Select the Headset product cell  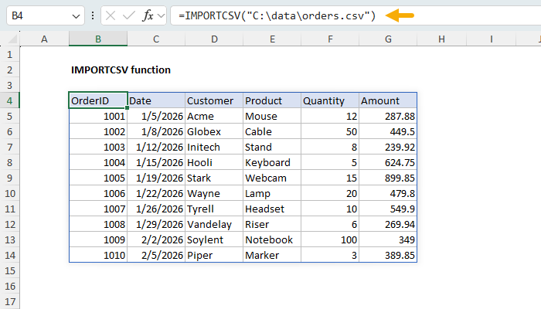[x=272, y=209]
